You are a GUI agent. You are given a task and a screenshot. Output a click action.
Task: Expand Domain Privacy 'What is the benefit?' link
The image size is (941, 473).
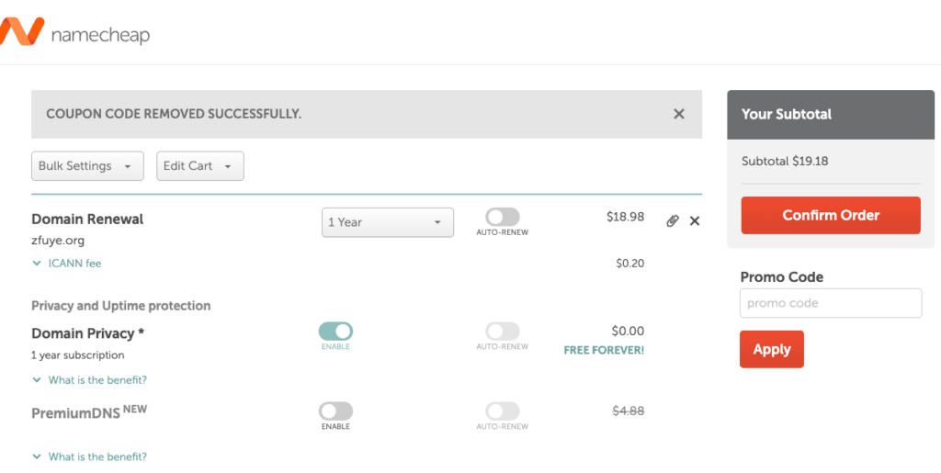click(x=97, y=380)
